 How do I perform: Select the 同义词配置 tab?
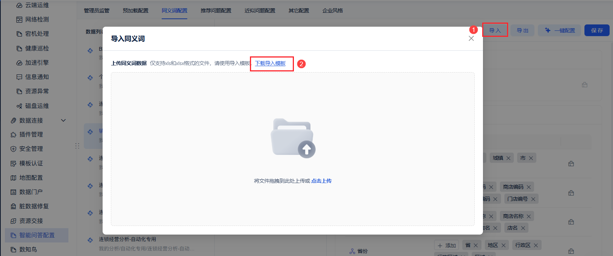pos(174,11)
